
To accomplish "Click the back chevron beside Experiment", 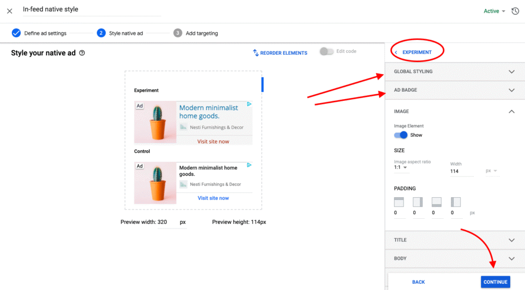I will (396, 52).
